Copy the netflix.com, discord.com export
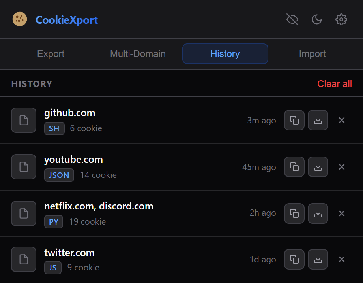The image size is (363, 283). coord(294,213)
